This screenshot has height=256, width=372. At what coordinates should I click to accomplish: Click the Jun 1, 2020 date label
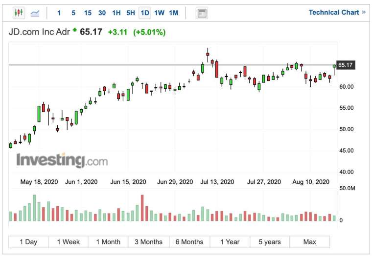(81, 182)
